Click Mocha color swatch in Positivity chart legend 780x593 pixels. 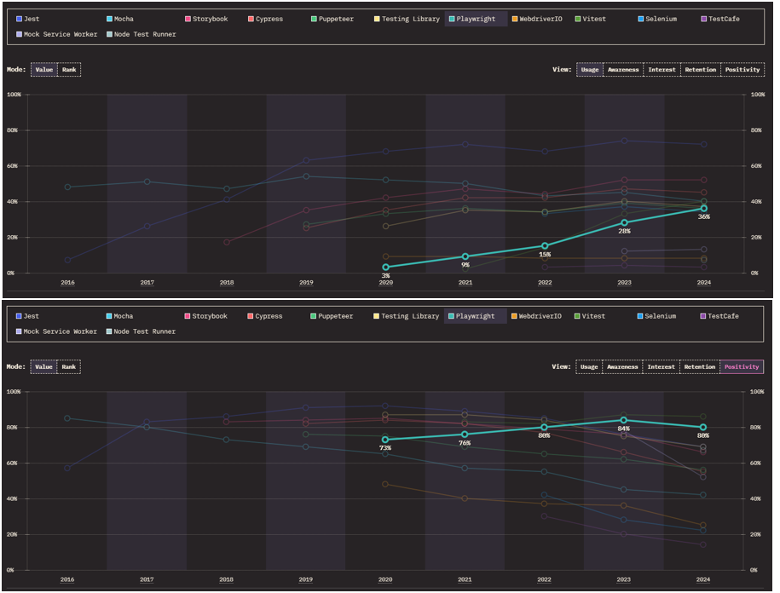(109, 316)
